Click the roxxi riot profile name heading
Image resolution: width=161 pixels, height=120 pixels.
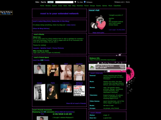(x=94, y=10)
